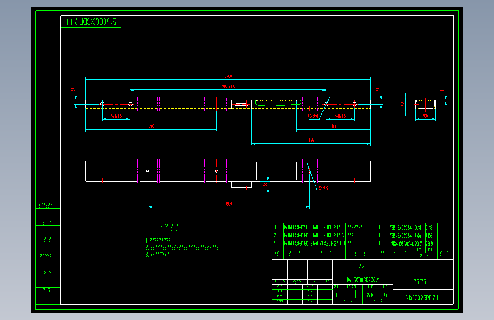494x320 pixels.
Task: Click the technical notes heading above the numbered notes
Action: 169,227
